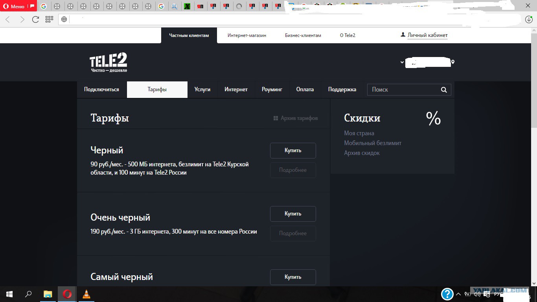The width and height of the screenshot is (537, 302).
Task: Click Купить for the Самый черный tariff
Action: pyautogui.click(x=293, y=277)
